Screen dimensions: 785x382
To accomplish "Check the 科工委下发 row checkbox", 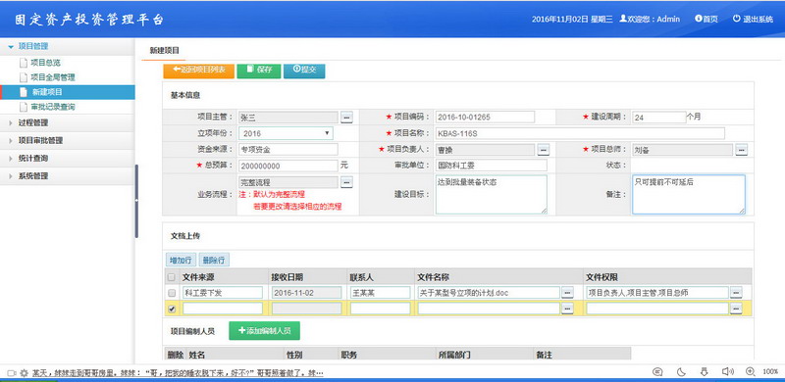I will point(172,293).
